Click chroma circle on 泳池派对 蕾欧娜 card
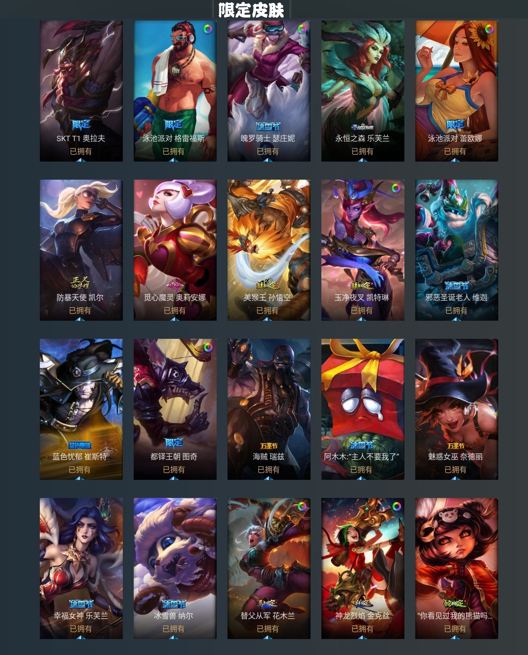The width and height of the screenshot is (528, 655). (x=489, y=29)
